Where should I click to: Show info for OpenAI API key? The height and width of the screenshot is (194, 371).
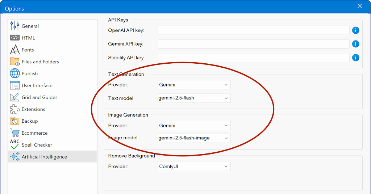[x=355, y=30]
